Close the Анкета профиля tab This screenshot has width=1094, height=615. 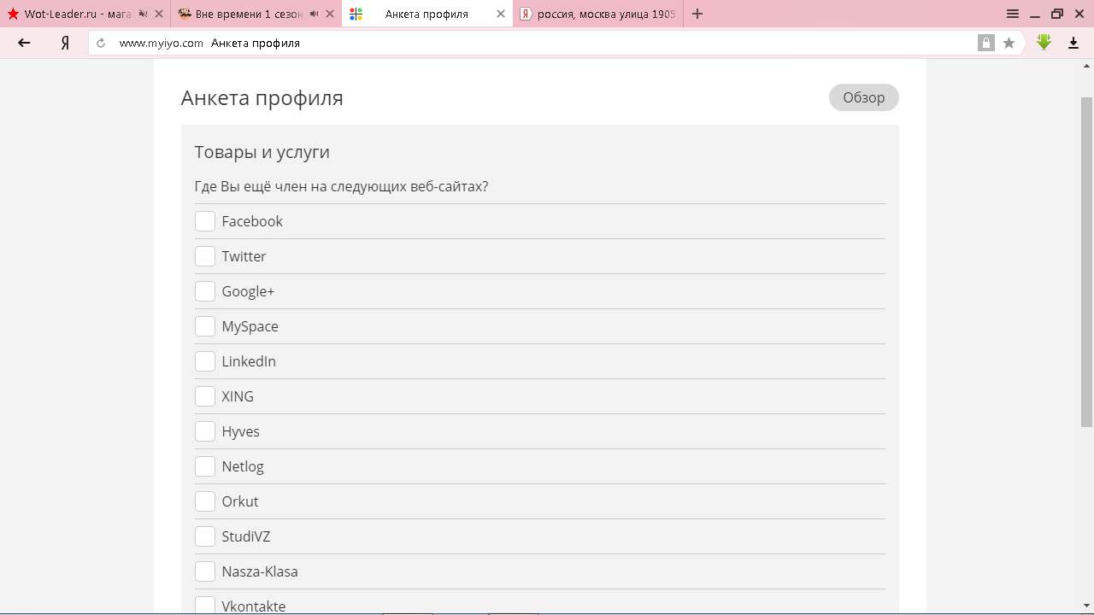[x=501, y=14]
